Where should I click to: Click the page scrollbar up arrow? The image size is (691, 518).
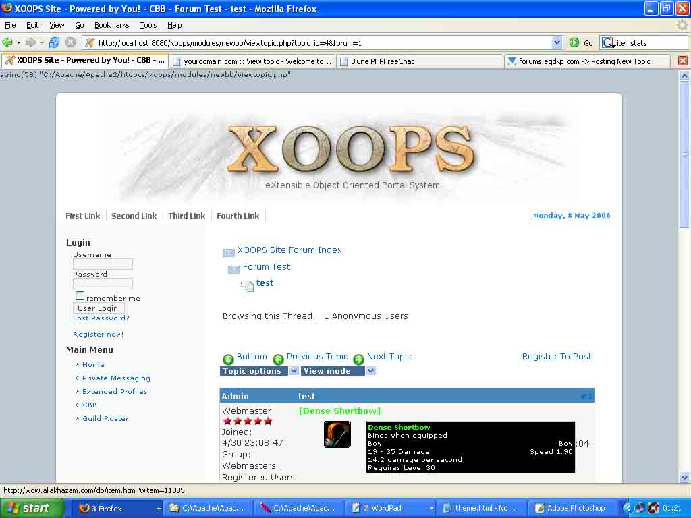[684, 76]
